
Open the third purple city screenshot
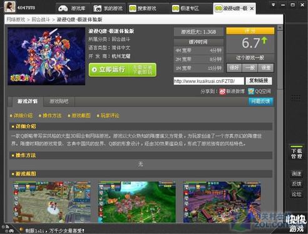[x=222, y=202]
